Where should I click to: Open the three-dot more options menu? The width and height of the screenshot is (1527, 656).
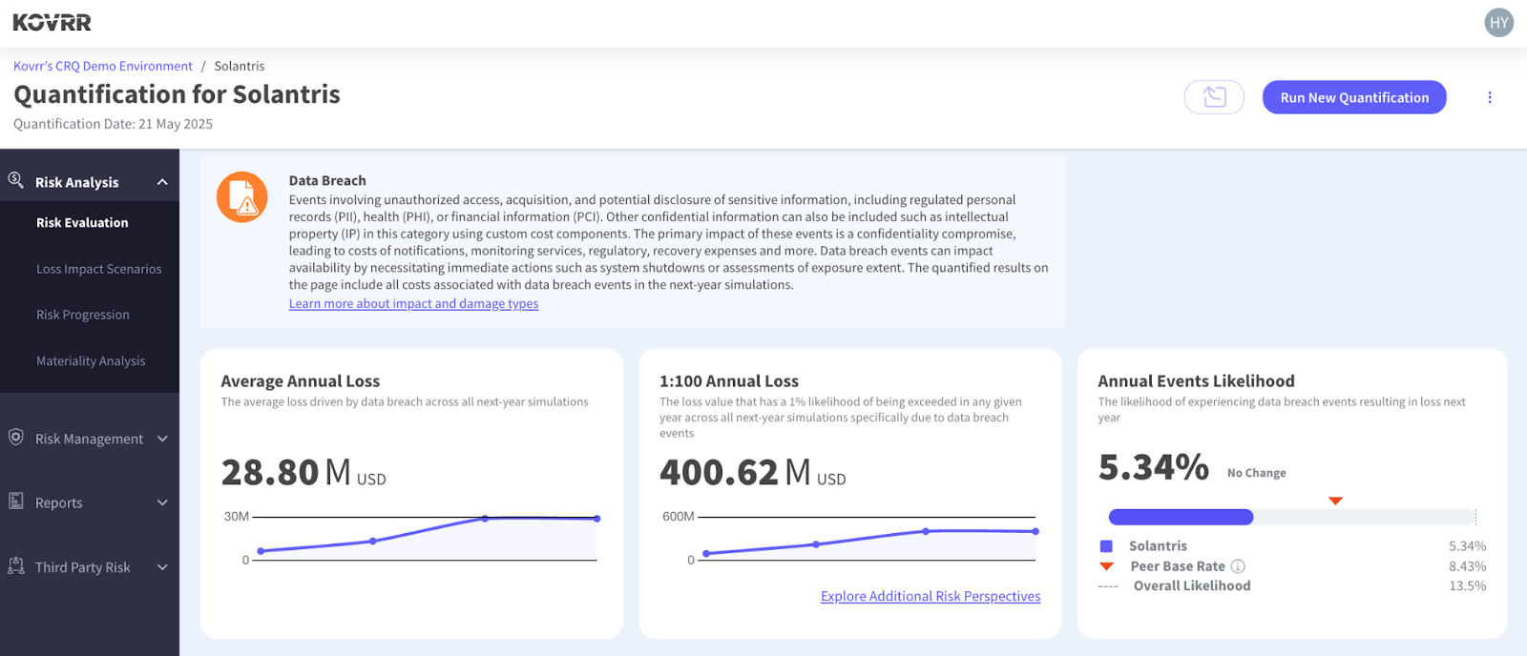pos(1489,97)
